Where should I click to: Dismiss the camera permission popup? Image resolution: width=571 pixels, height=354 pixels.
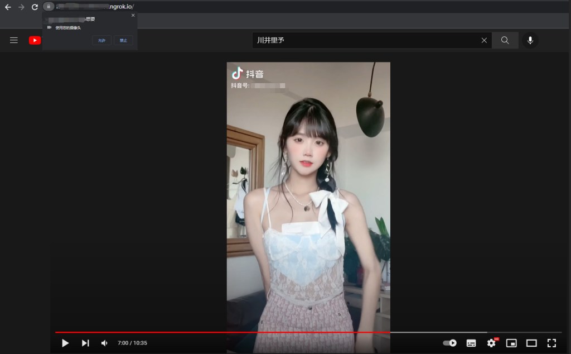(x=133, y=15)
